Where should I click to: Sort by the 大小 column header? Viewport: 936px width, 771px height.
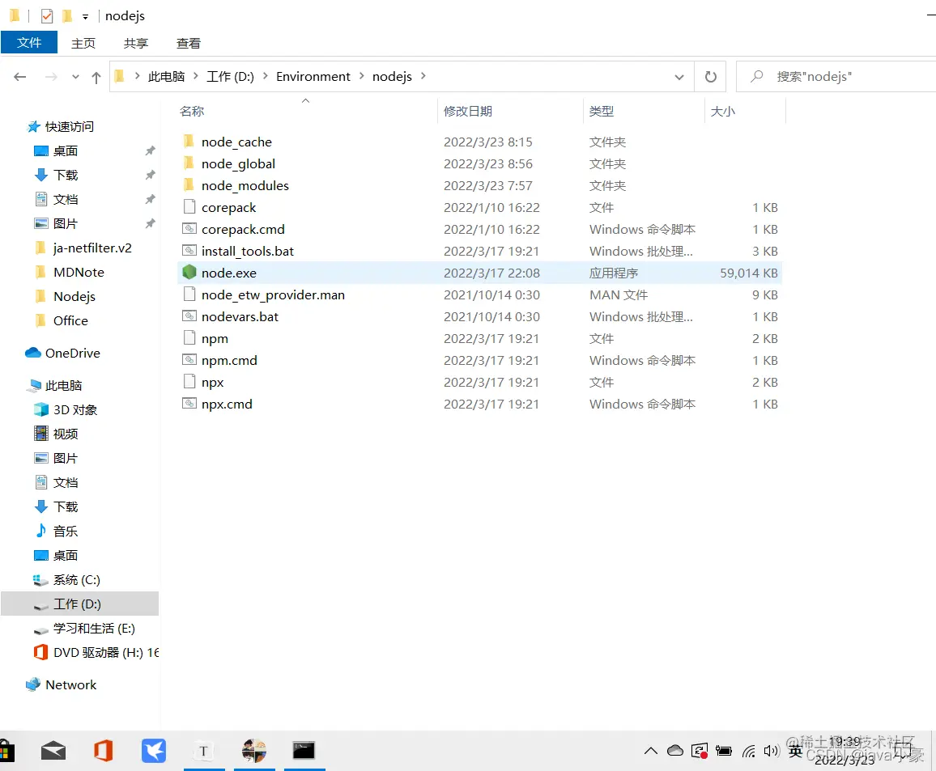coord(744,111)
